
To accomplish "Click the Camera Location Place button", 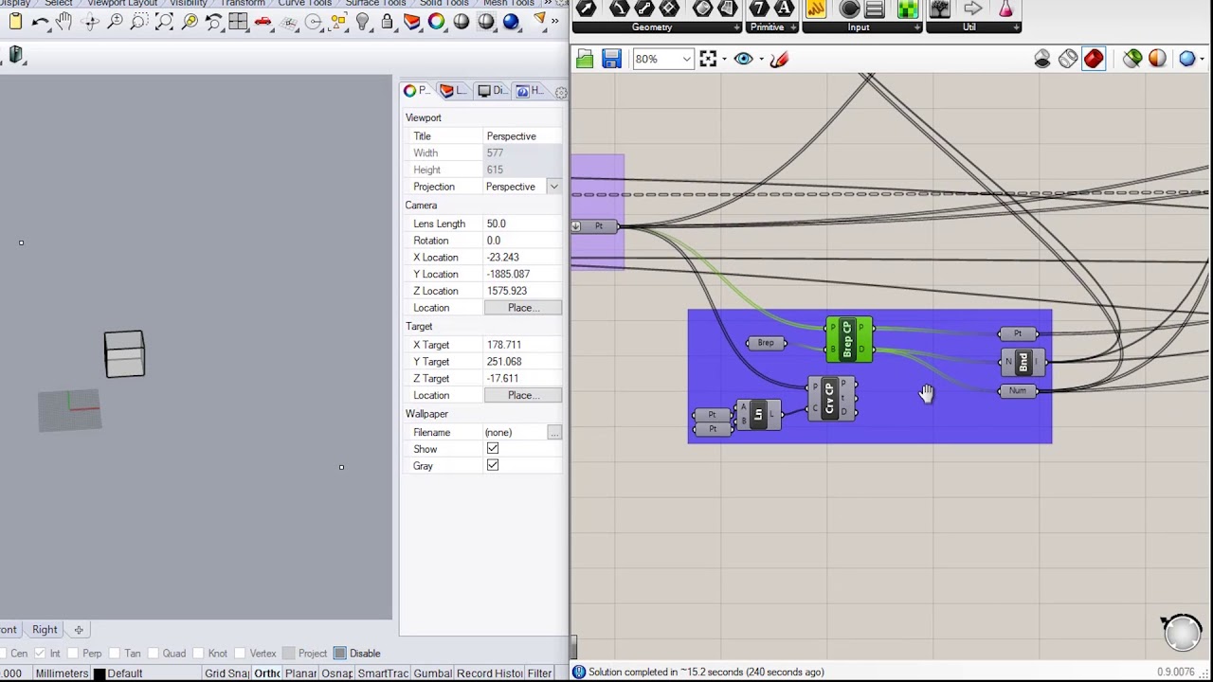I will pyautogui.click(x=523, y=308).
